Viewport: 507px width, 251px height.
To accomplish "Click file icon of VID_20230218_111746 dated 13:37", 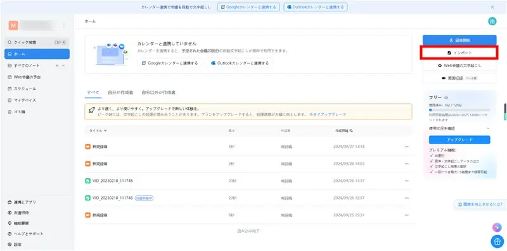I will tap(87, 181).
